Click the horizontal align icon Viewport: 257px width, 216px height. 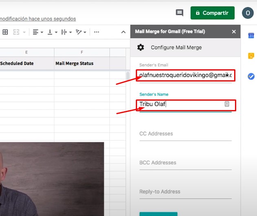pyautogui.click(x=35, y=32)
